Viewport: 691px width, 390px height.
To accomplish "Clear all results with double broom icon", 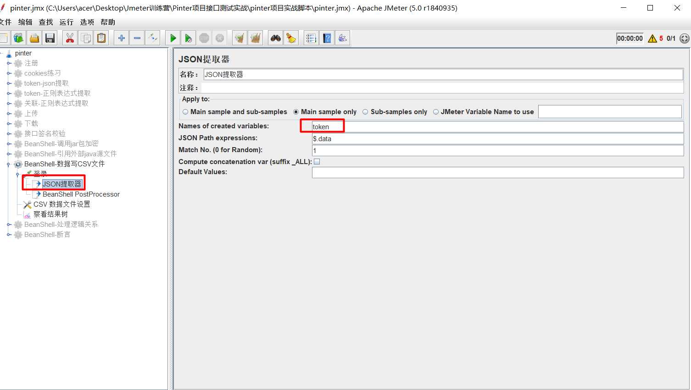I will pos(255,38).
